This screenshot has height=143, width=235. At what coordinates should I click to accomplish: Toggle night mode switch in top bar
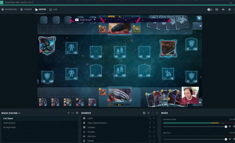pyautogui.click(x=210, y=9)
